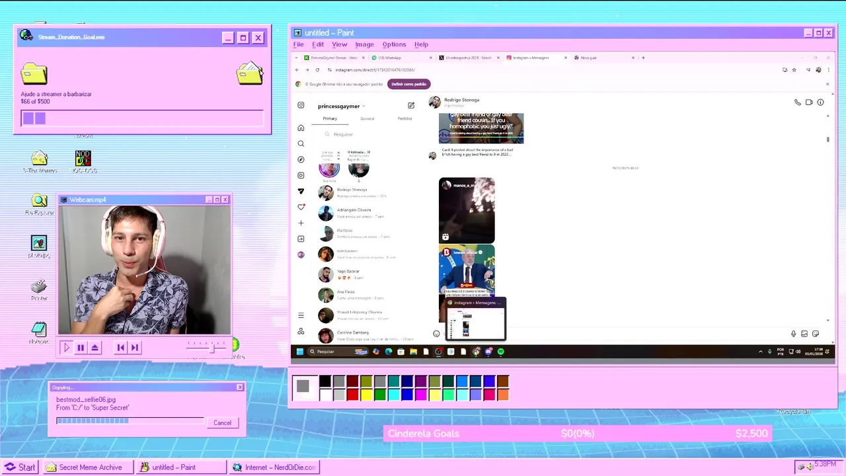
Task: Open Instagram Explore compass icon
Action: pos(301,159)
